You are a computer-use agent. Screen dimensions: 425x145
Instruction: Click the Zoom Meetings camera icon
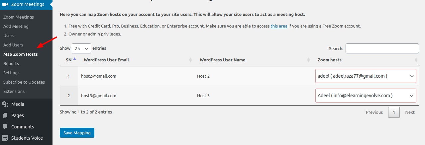5,4
